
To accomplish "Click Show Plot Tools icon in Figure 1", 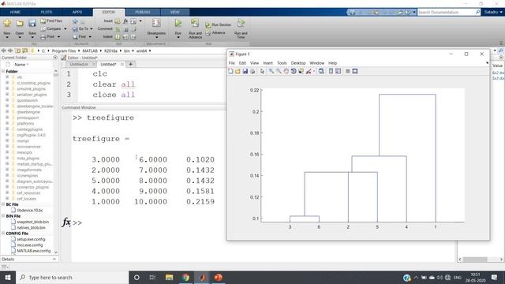I will pos(355,71).
